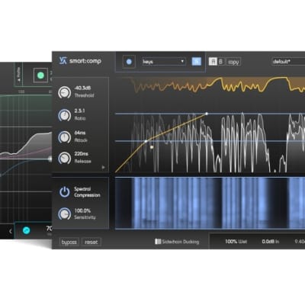Select the threshold point on compression curve
The height and width of the screenshot is (305, 305).
(x=146, y=141)
